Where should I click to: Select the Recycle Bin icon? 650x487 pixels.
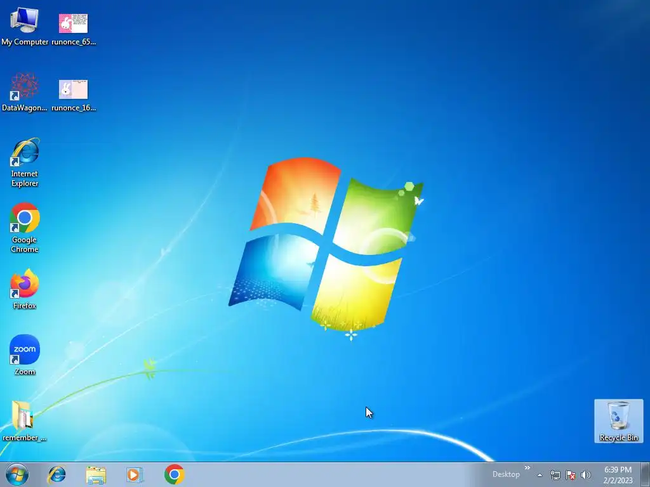pos(618,421)
